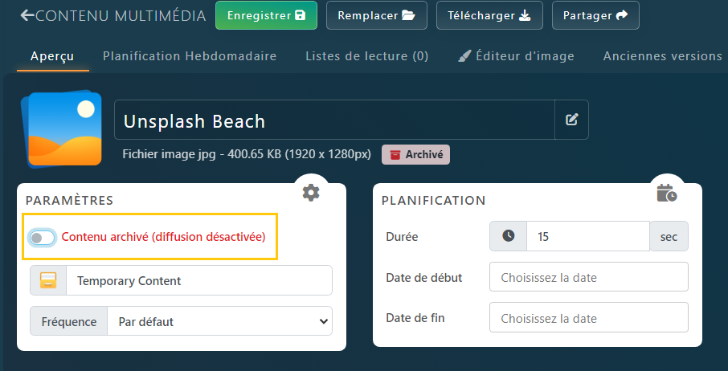Click the Durée value input field

click(x=587, y=236)
